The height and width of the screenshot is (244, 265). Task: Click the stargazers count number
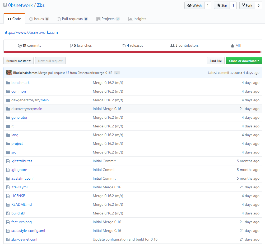click(233, 5)
